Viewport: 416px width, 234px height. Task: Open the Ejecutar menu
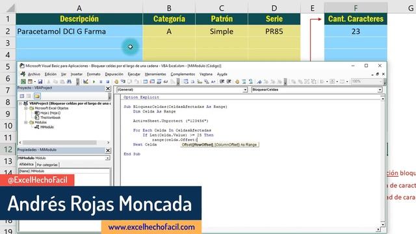point(134,74)
